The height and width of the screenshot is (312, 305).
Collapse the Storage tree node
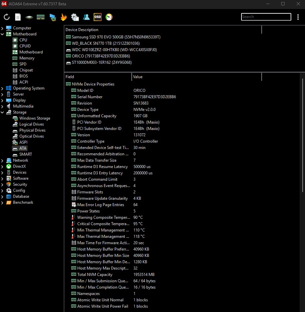point(2,113)
